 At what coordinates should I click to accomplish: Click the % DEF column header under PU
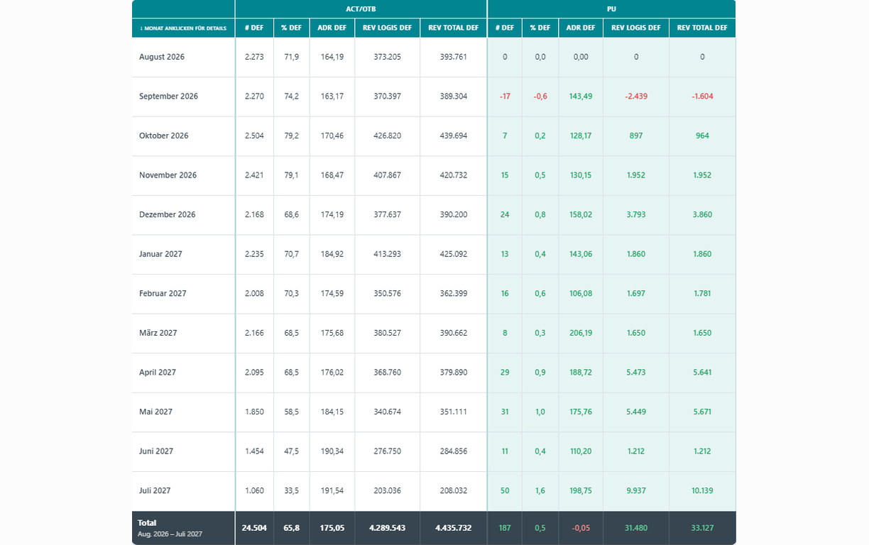pos(540,28)
